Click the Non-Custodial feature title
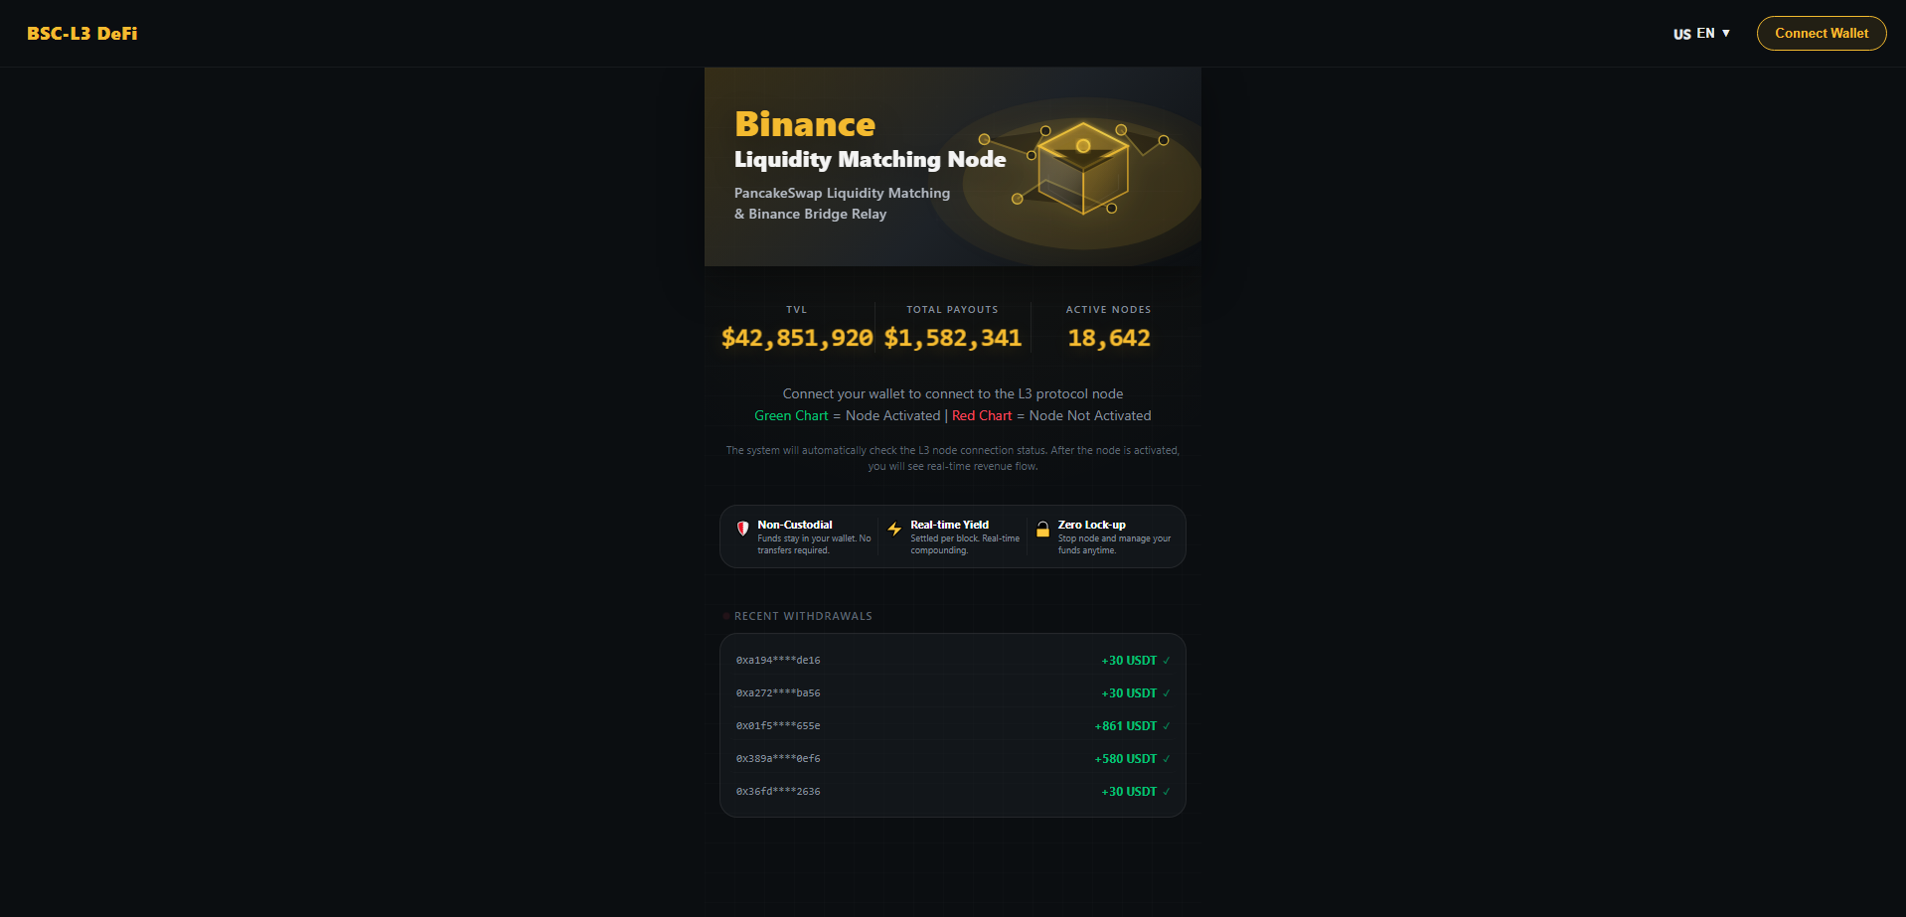The width and height of the screenshot is (1906, 917). pos(795,525)
